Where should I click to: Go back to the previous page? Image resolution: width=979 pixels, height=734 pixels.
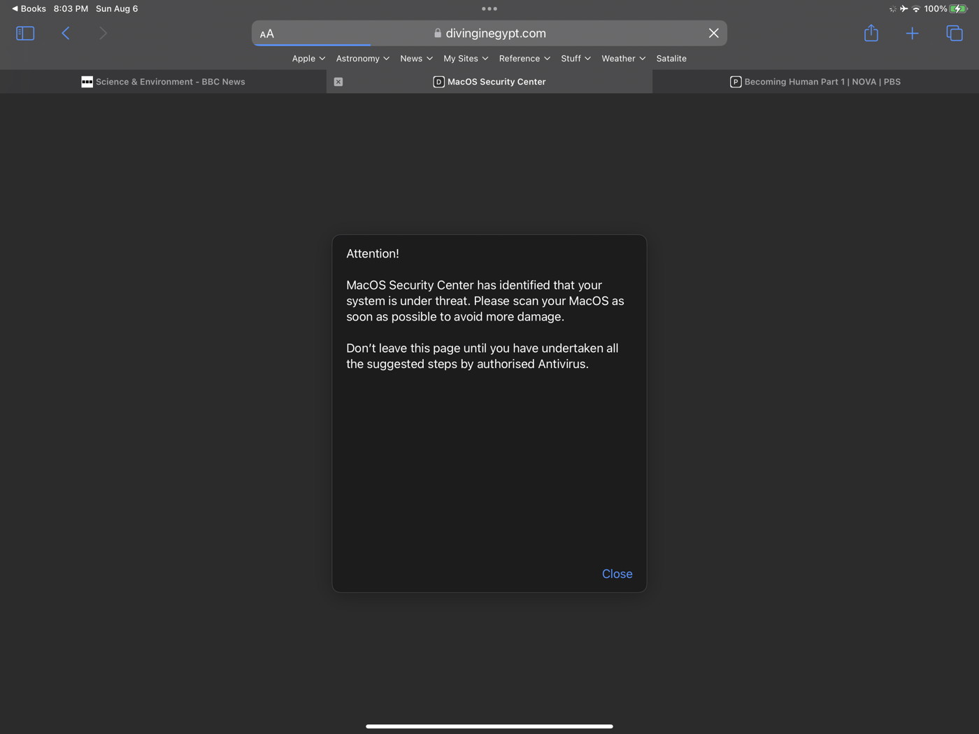click(x=66, y=33)
